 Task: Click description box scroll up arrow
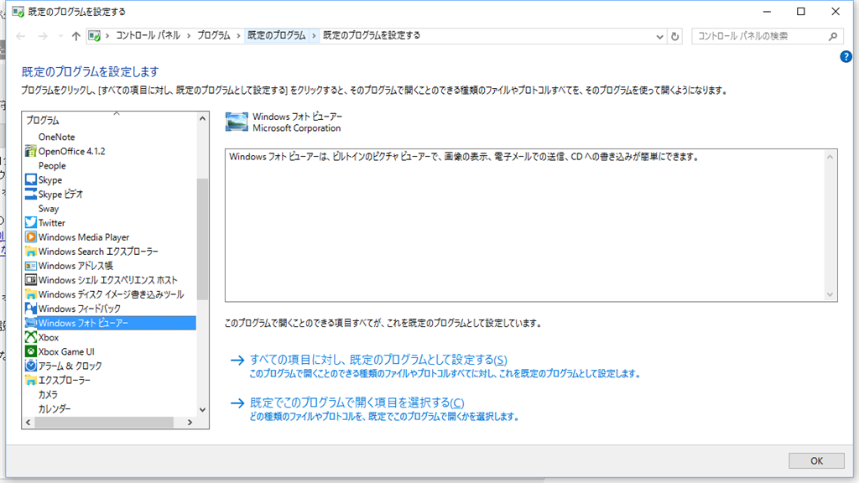tap(830, 157)
